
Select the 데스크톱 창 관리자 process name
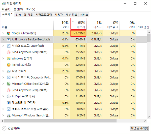(24, 103)
